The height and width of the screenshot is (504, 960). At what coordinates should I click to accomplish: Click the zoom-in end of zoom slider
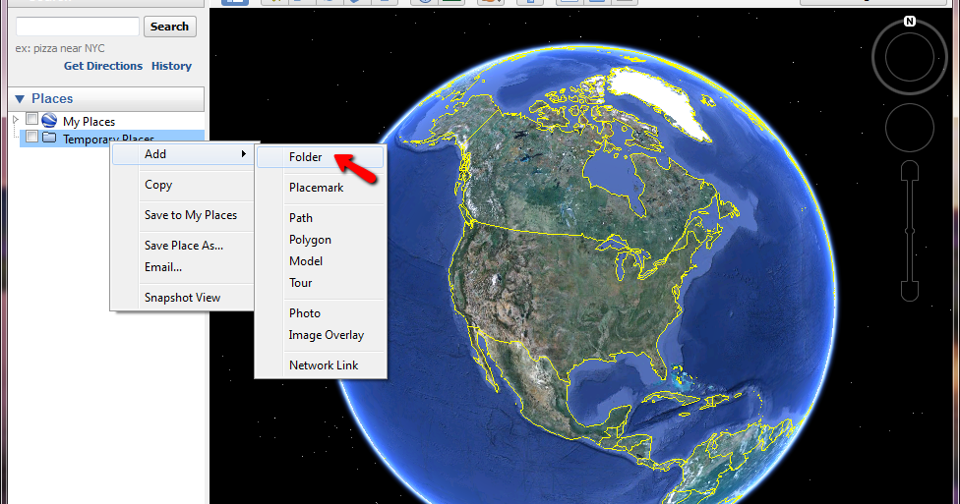910,171
